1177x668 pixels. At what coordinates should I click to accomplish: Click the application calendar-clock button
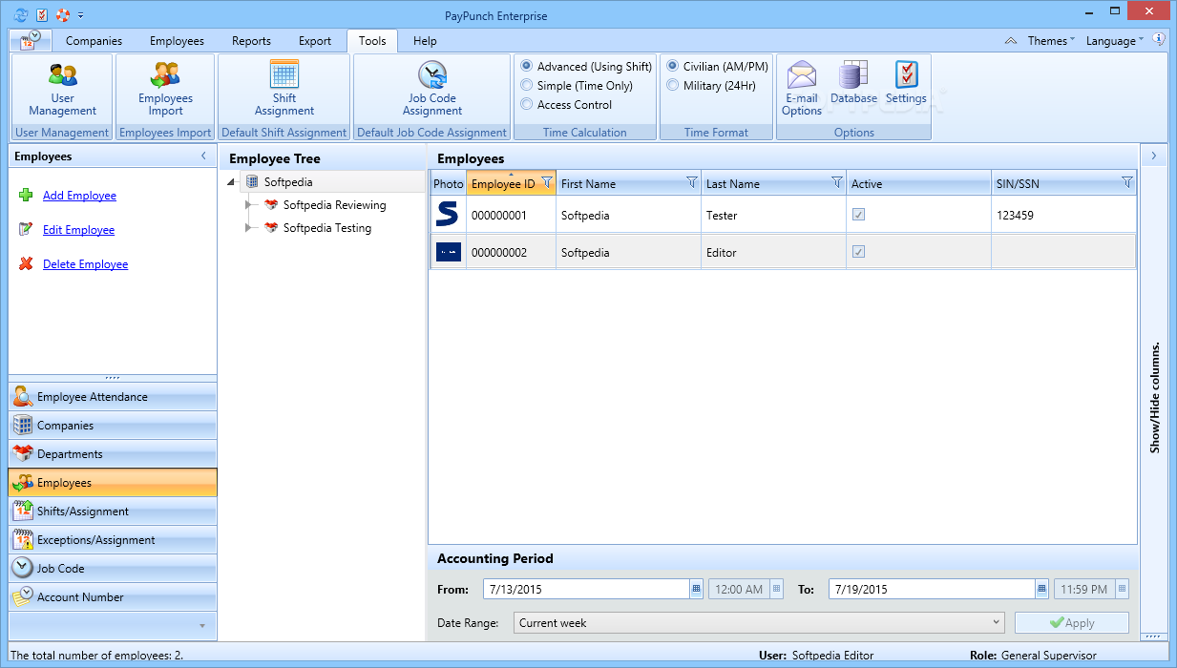30,41
